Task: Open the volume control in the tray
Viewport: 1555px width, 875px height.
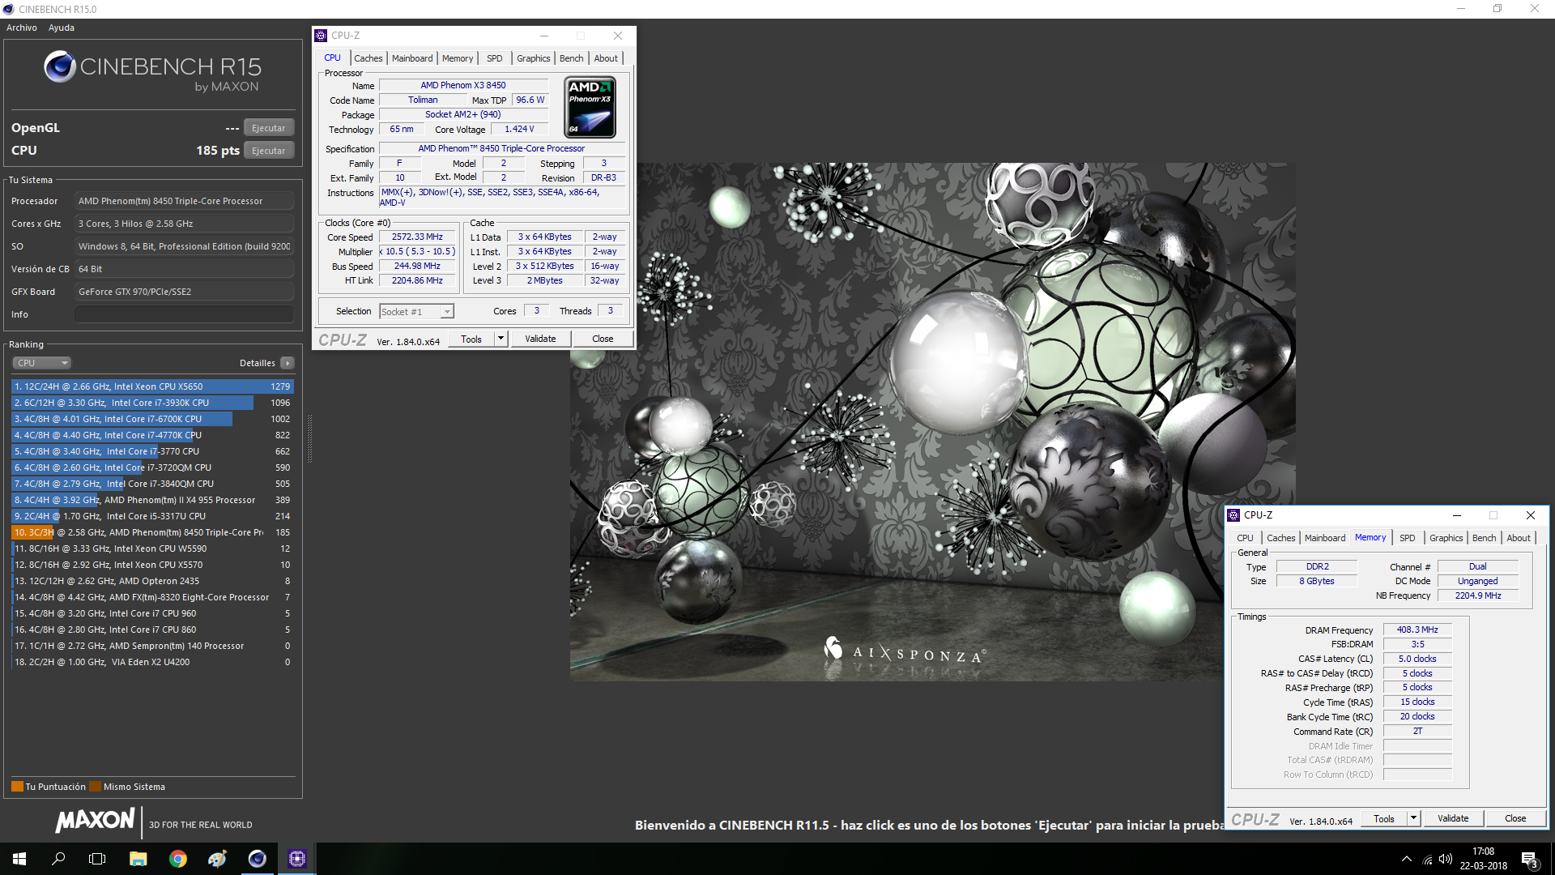Action: click(x=1446, y=859)
